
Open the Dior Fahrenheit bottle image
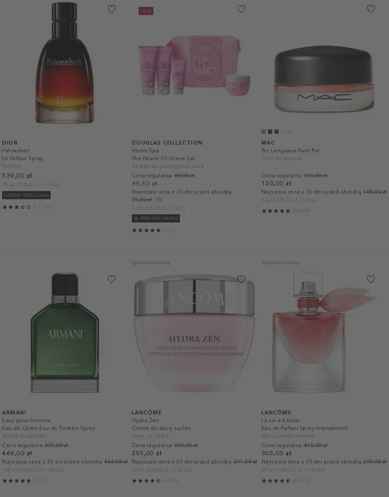64,62
